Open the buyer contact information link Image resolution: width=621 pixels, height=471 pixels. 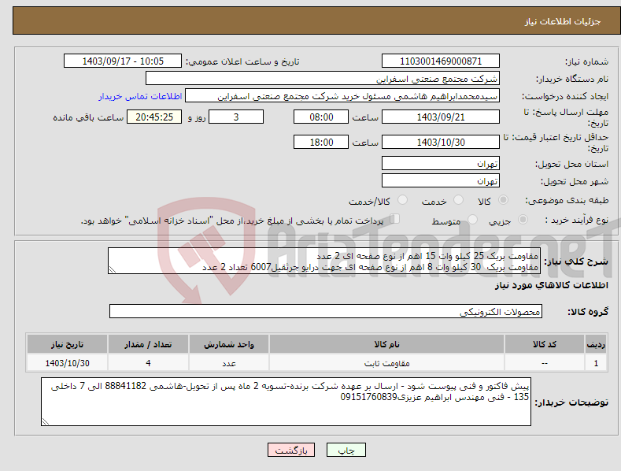click(140, 96)
